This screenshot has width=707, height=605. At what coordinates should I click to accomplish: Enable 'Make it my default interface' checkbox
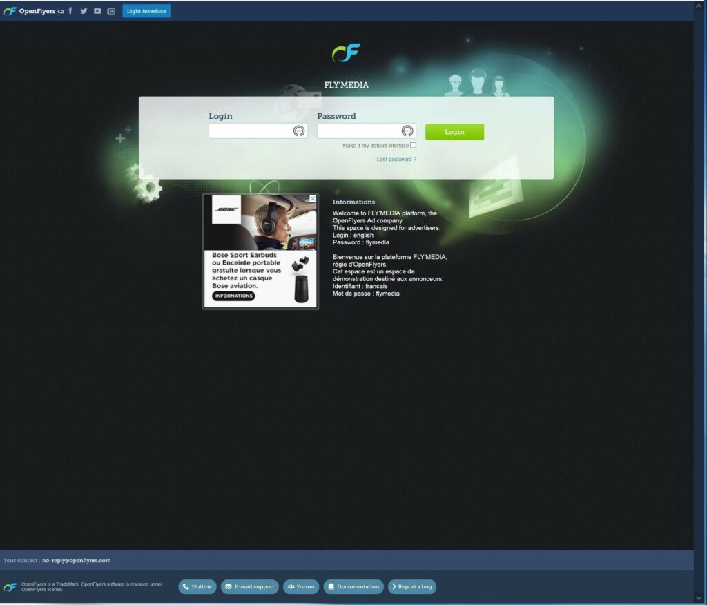[414, 145]
